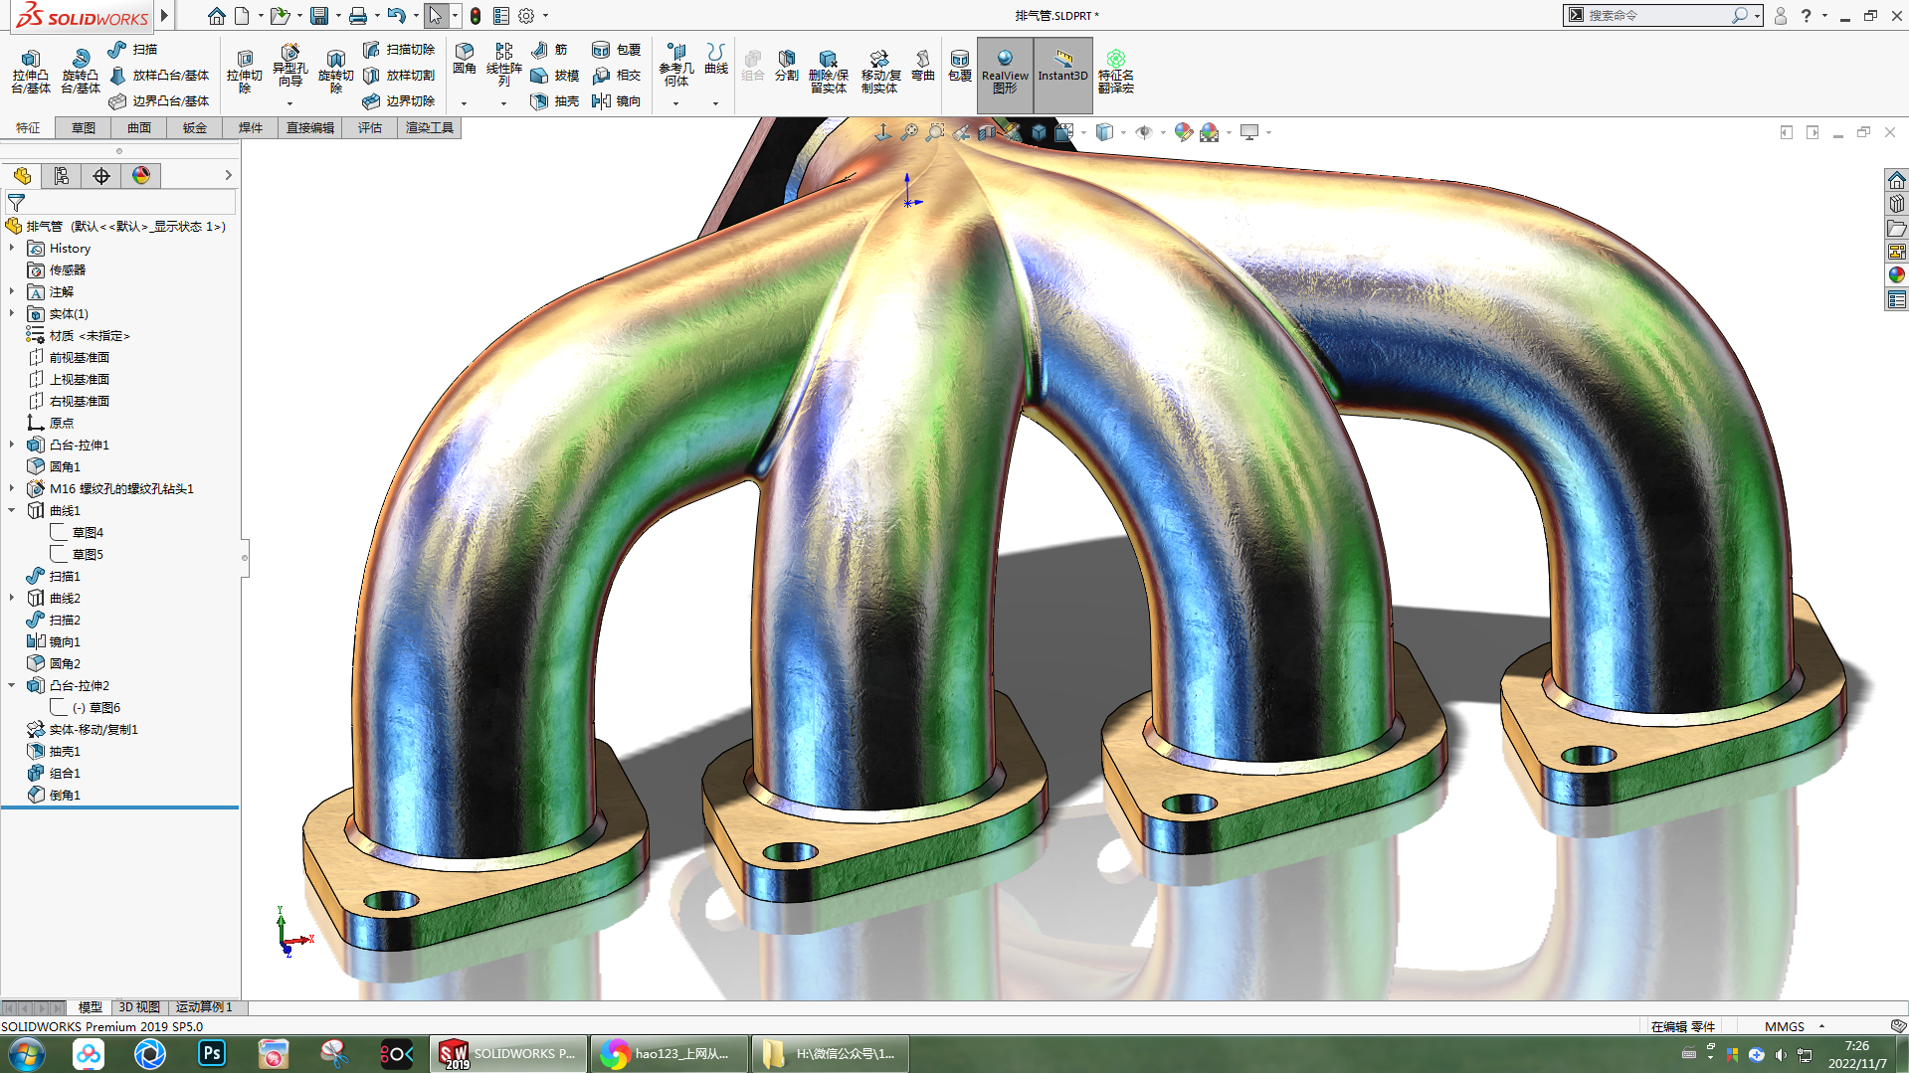Click the Split (分割) tool
This screenshot has height=1073, width=1909.
pos(787,66)
